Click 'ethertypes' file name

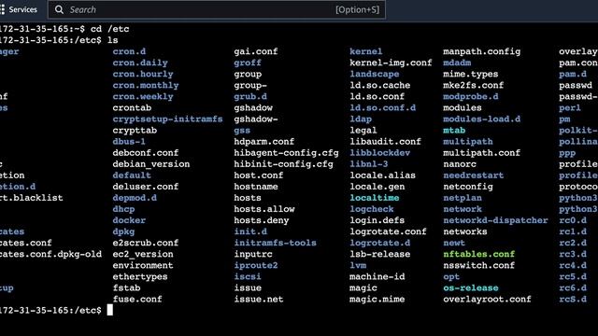(140, 276)
